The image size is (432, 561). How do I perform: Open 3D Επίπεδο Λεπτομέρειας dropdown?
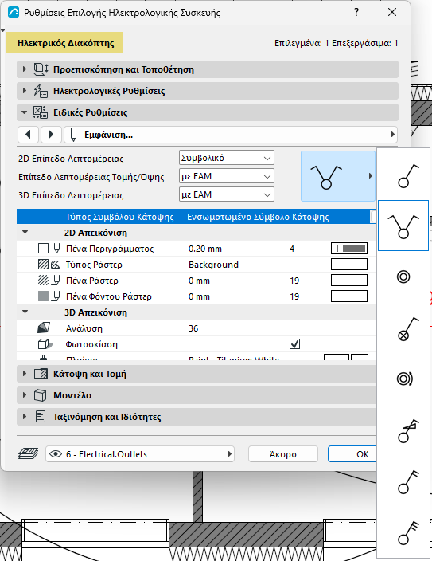pos(227,194)
